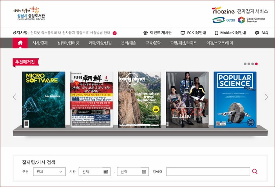Open 月刊朝鮮 magazine cover
Screen dimensions: 275x187
pyautogui.click(x=92, y=99)
